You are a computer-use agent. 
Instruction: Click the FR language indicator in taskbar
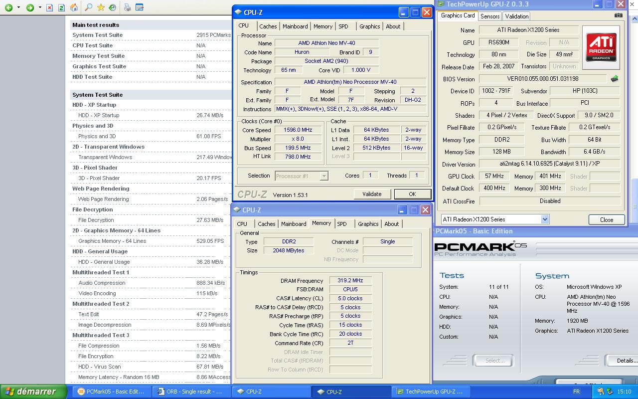576,392
